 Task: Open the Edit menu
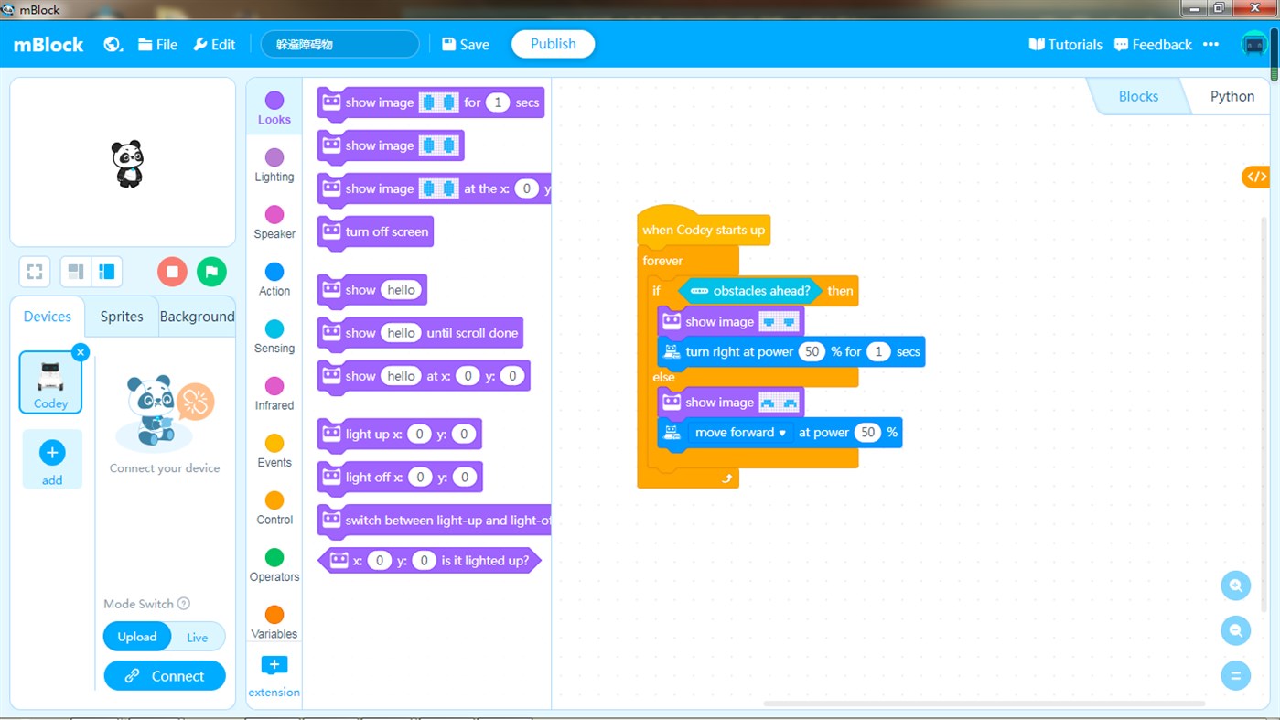click(214, 44)
